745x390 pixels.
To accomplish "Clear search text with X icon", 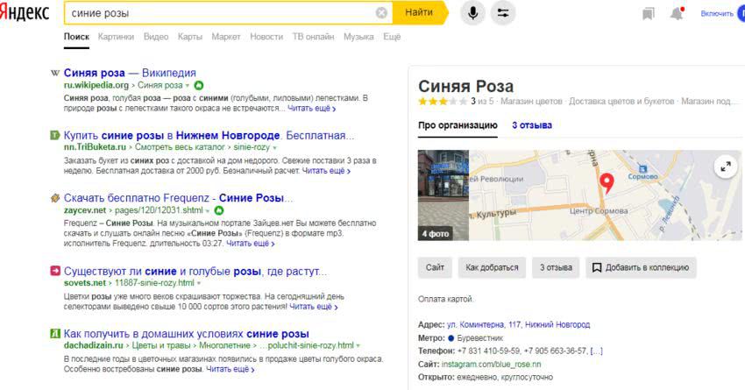I will (x=381, y=13).
